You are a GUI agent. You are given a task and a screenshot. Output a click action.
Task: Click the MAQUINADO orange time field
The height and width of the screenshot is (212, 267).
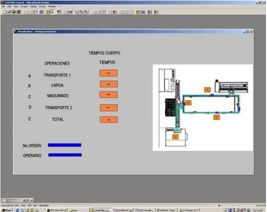coord(109,95)
